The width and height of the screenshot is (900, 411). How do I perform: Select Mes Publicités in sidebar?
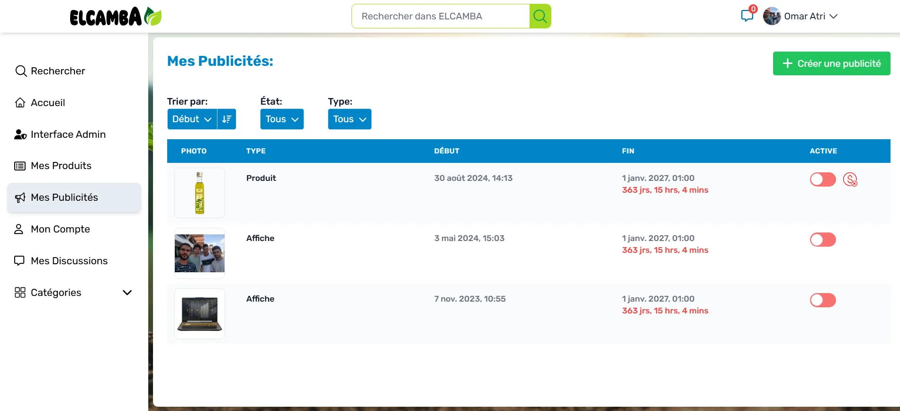[74, 197]
